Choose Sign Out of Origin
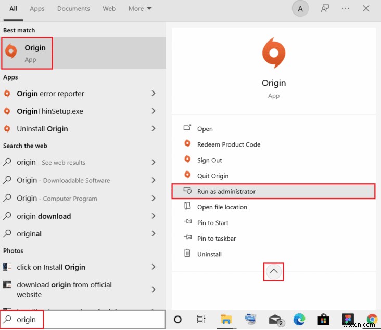 coord(274,160)
